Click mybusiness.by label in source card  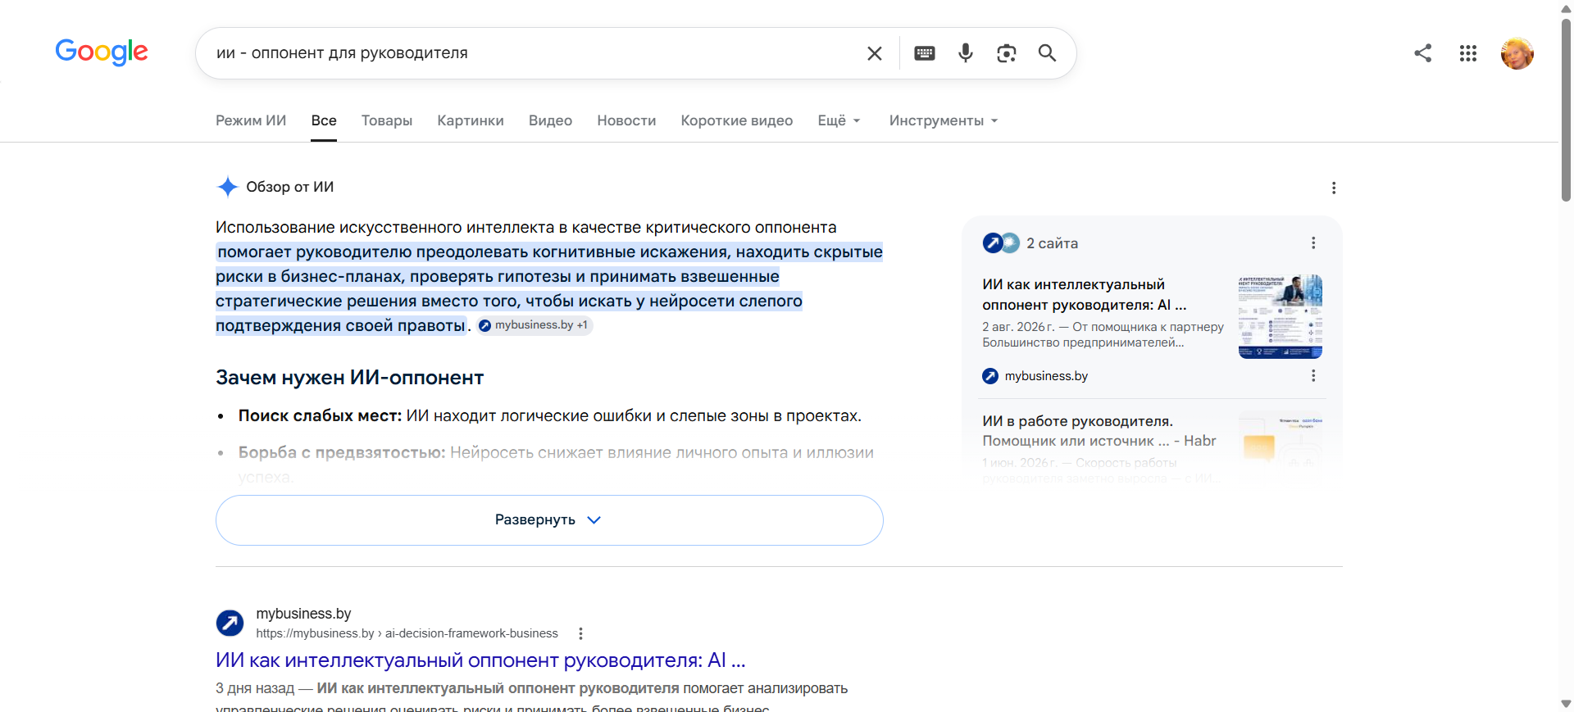[1046, 376]
